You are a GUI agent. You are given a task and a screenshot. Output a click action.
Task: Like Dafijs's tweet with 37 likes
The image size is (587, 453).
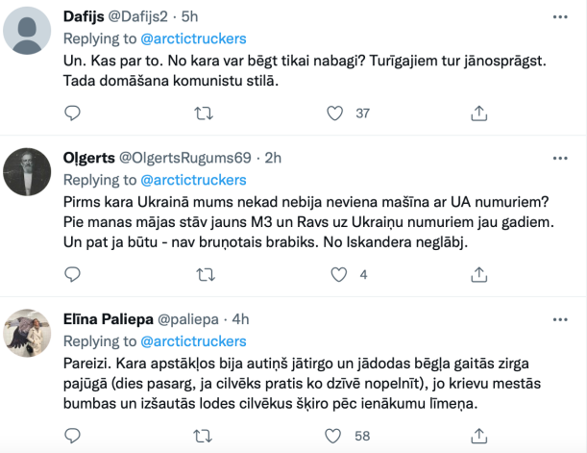335,113
